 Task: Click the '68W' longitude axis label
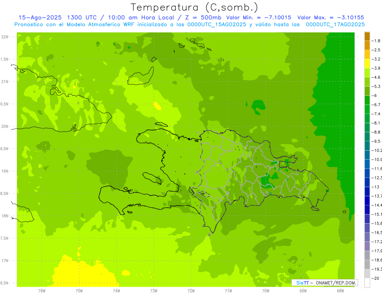[x=340, y=291]
